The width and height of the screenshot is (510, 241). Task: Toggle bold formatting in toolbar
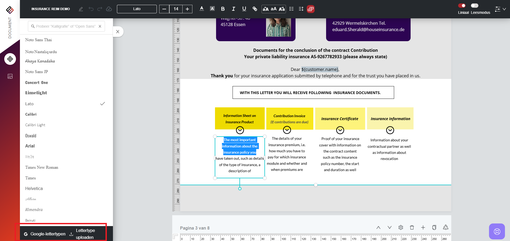223,9
